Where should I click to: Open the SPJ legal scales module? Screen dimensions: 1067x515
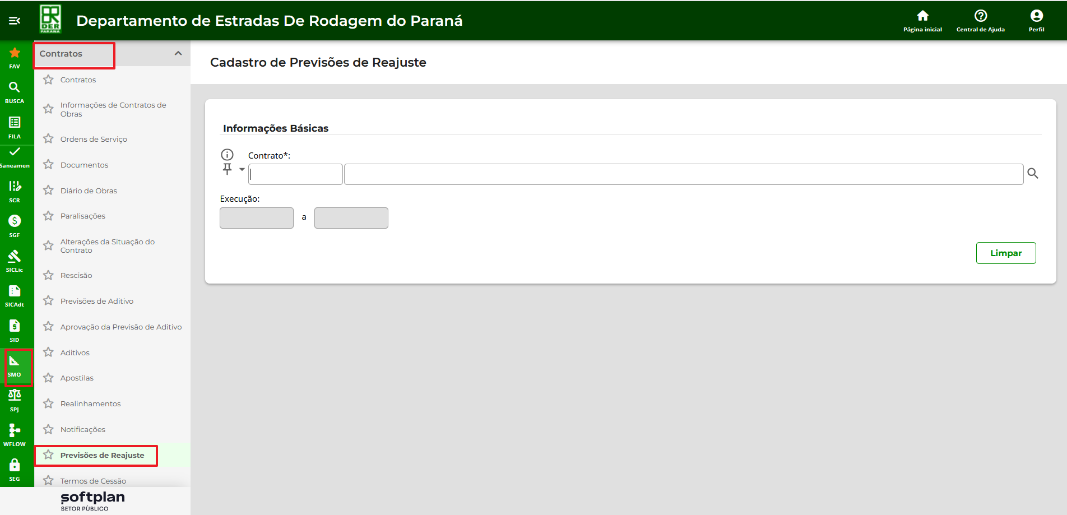pyautogui.click(x=15, y=400)
